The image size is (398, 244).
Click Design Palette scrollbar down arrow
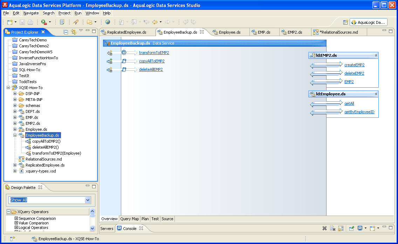[92, 228]
